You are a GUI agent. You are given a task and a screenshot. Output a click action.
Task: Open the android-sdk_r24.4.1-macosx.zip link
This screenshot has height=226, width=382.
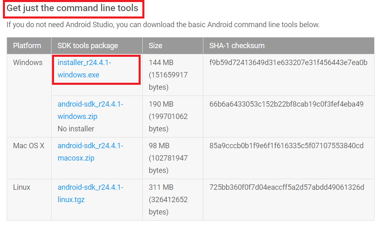coord(90,152)
